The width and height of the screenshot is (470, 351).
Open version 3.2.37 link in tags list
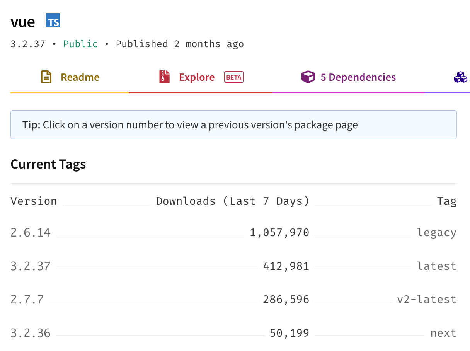point(31,266)
